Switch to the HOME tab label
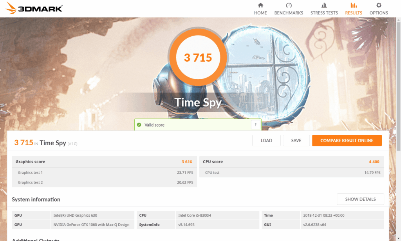 (x=260, y=13)
